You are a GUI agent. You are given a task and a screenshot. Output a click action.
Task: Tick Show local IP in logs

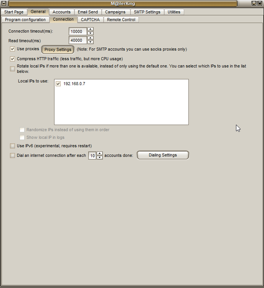click(22, 137)
